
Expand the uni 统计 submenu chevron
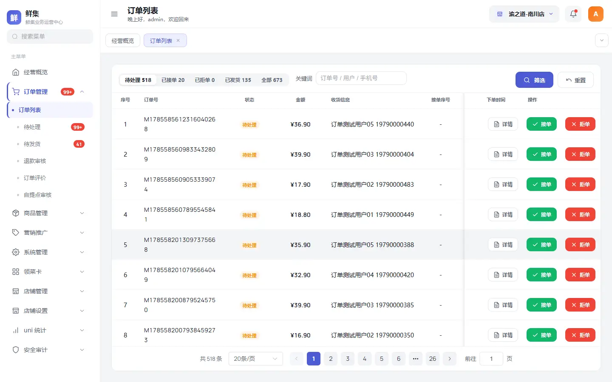(x=82, y=330)
